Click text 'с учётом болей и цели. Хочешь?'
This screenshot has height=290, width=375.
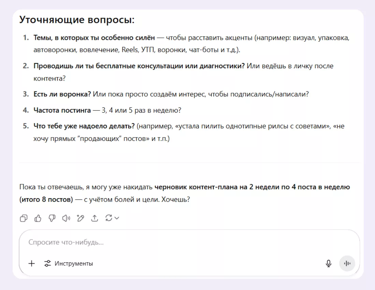(x=137, y=199)
